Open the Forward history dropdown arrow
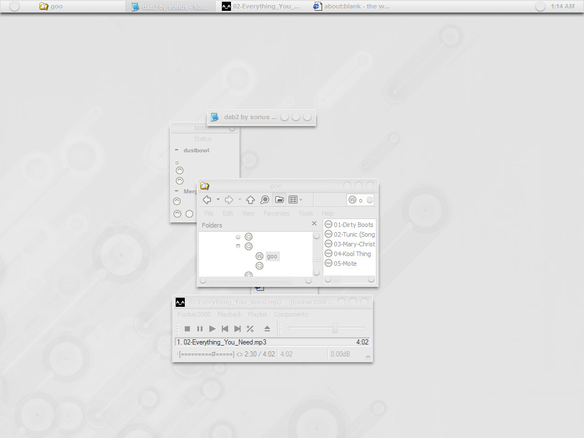Image resolution: width=584 pixels, height=438 pixels. pyautogui.click(x=240, y=200)
